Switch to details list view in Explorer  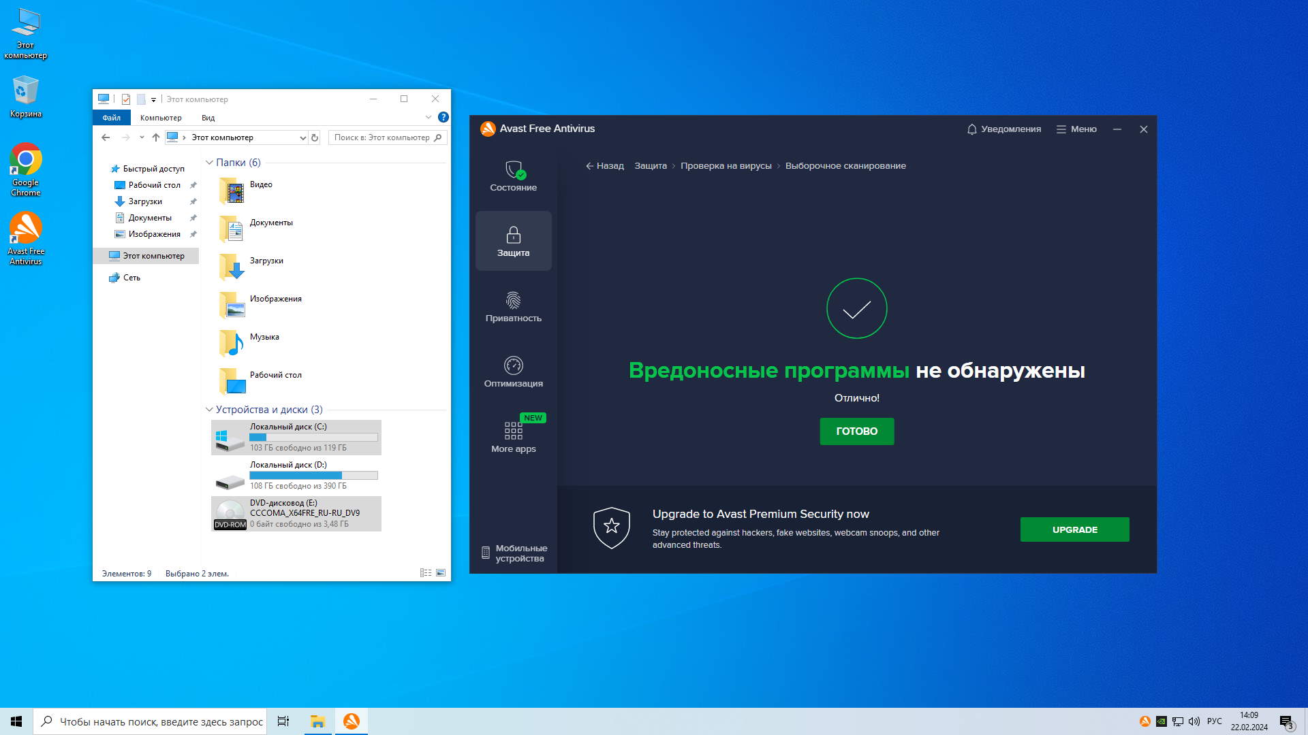[426, 573]
